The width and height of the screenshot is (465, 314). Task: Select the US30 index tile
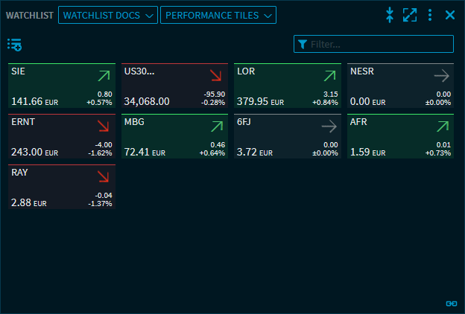[174, 86]
